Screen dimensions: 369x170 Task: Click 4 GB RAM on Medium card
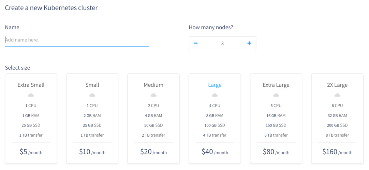[153, 115]
